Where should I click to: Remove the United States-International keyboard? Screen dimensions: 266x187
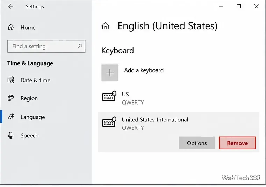[237, 143]
